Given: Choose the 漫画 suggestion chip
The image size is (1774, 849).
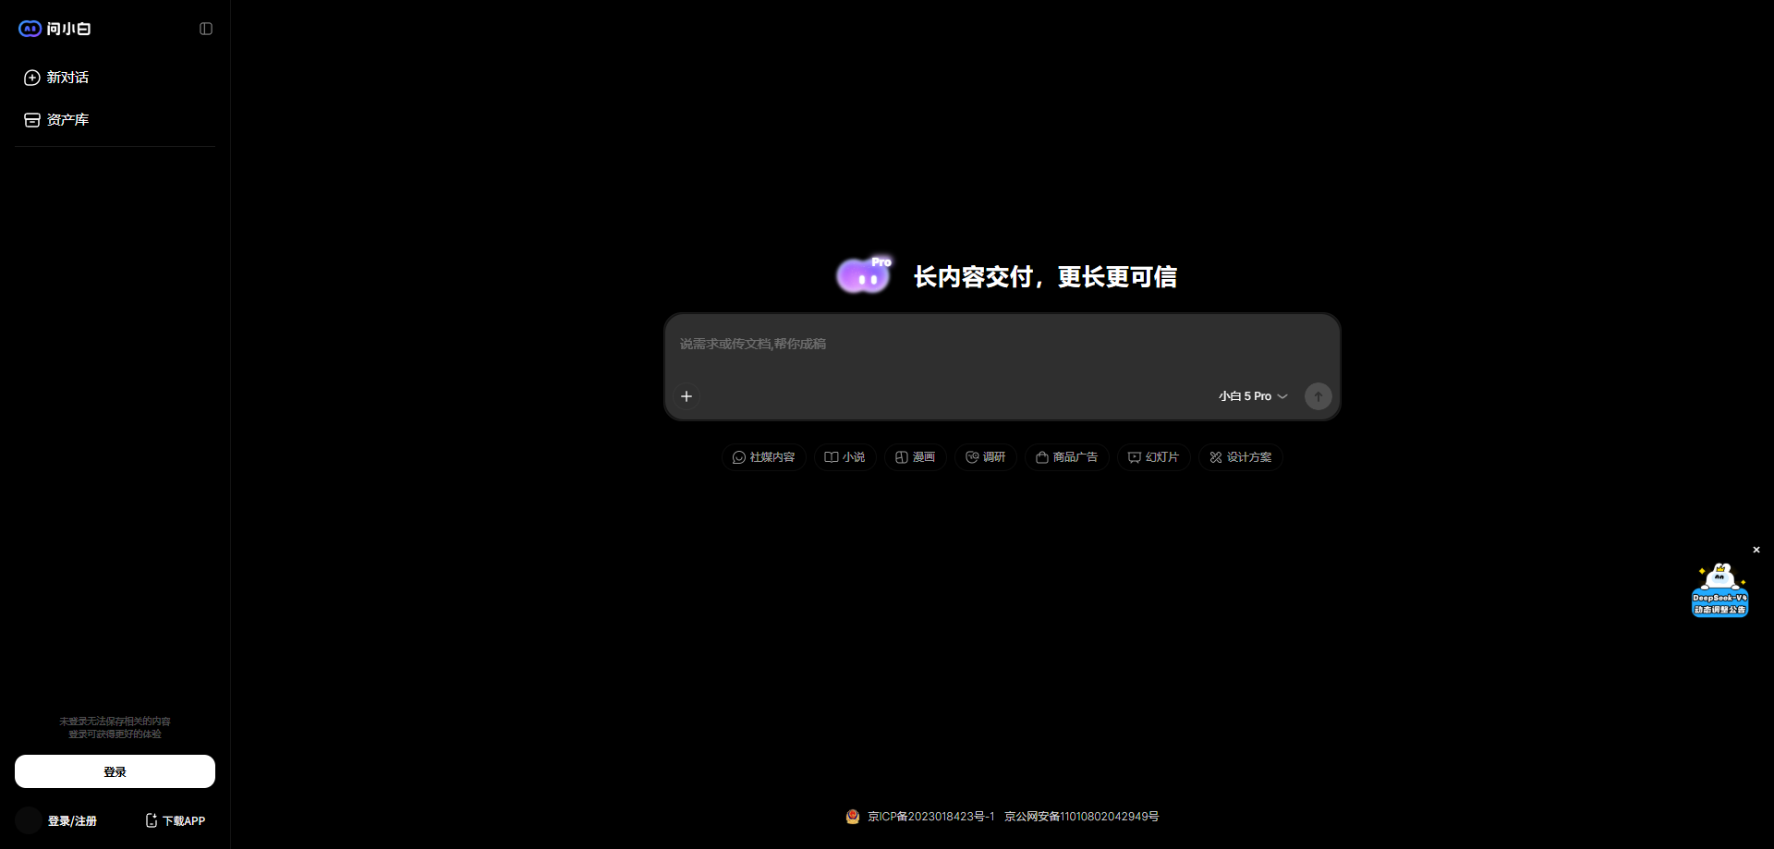Looking at the screenshot, I should pyautogui.click(x=916, y=457).
